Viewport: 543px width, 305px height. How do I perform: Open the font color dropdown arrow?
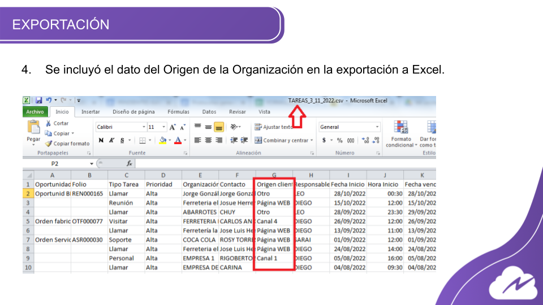pos(186,140)
